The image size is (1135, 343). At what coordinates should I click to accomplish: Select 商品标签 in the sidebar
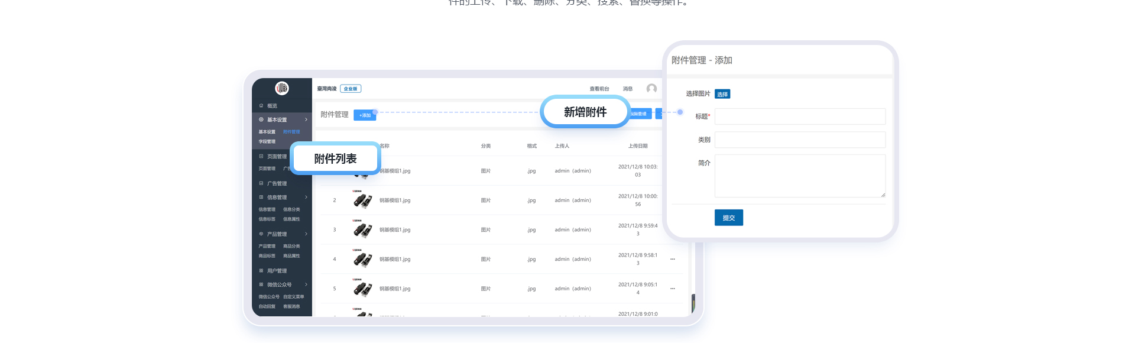(x=267, y=256)
